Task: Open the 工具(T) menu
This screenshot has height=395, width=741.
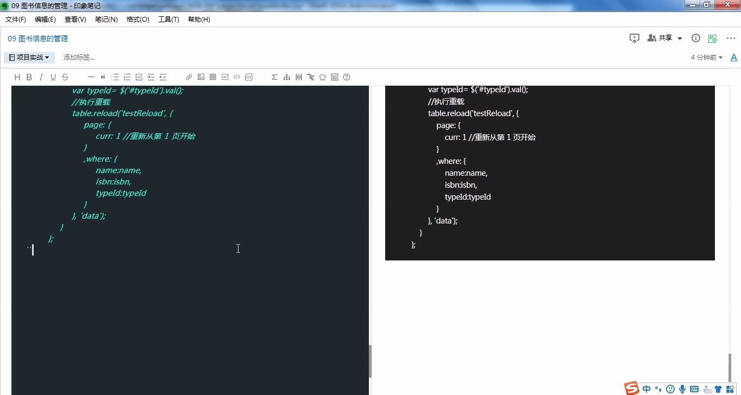Action: click(x=168, y=19)
